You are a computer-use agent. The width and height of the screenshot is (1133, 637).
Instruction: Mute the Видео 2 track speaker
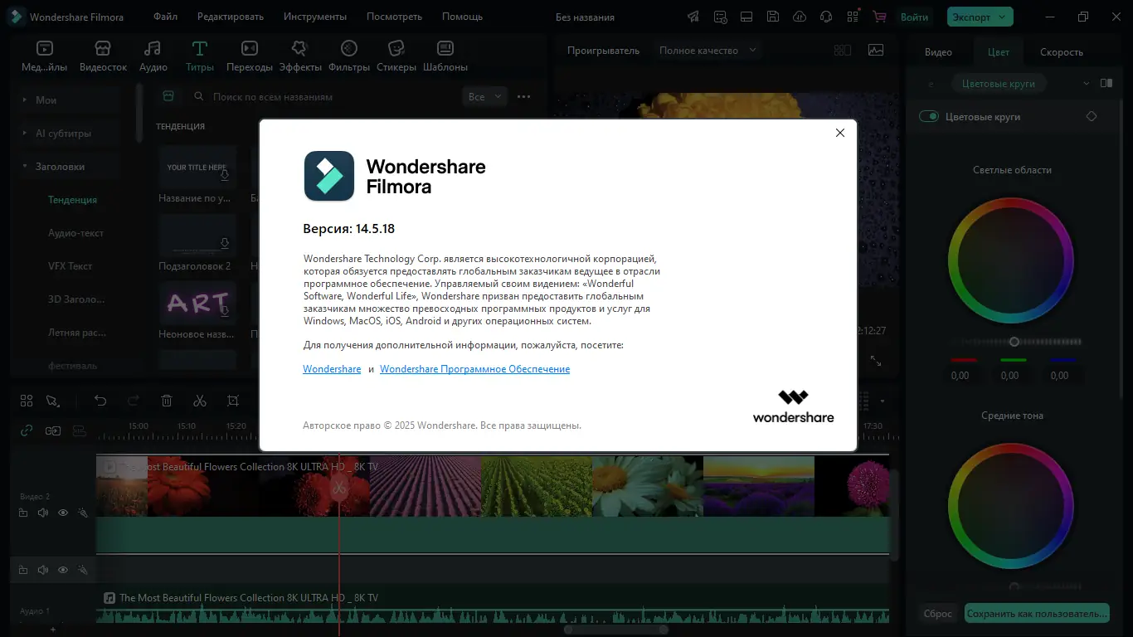[43, 513]
